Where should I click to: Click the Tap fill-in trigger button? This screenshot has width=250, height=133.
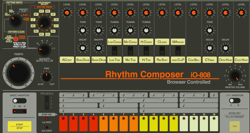235,126
